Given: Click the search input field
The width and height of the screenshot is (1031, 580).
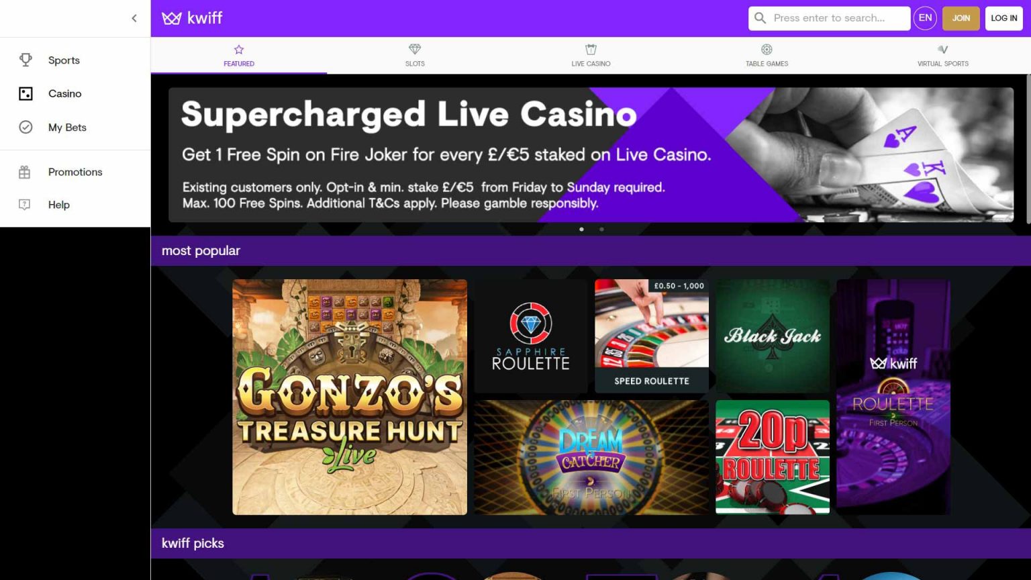Looking at the screenshot, I should [x=830, y=18].
